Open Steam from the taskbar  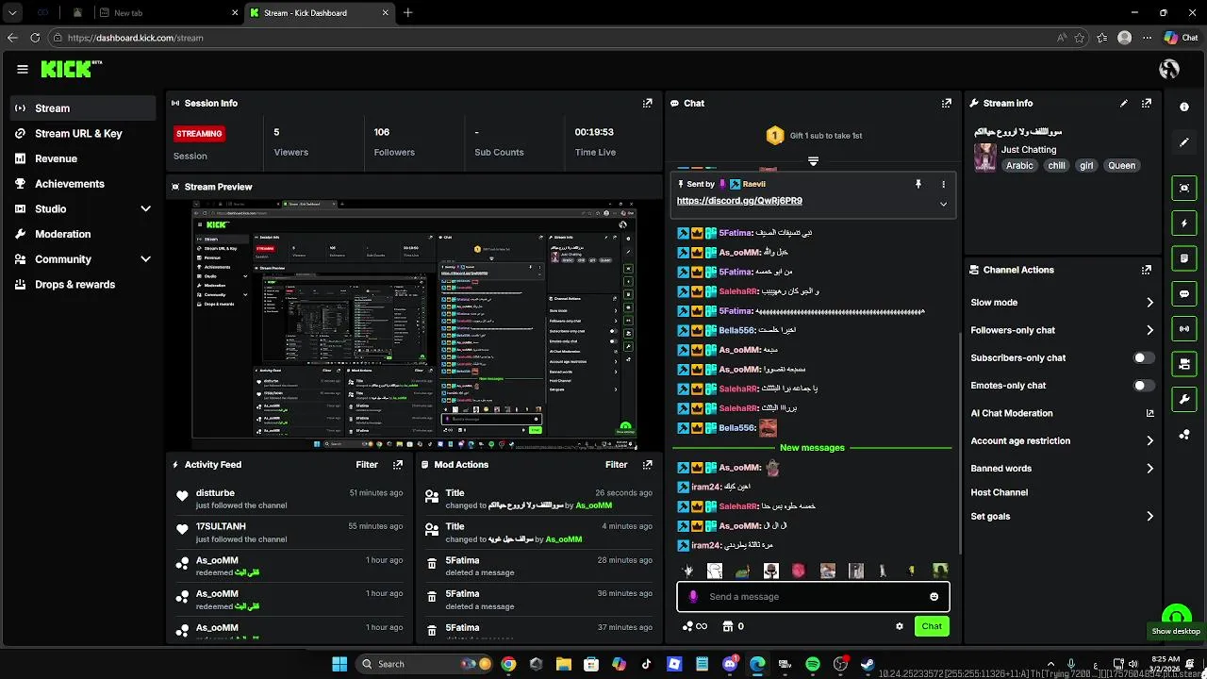(868, 664)
